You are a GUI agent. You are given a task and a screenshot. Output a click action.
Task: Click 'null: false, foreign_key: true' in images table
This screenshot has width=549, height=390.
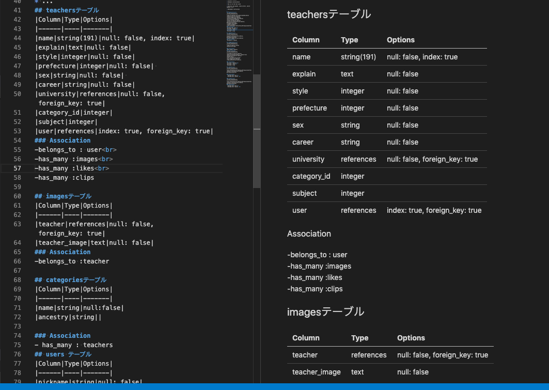coord(442,355)
